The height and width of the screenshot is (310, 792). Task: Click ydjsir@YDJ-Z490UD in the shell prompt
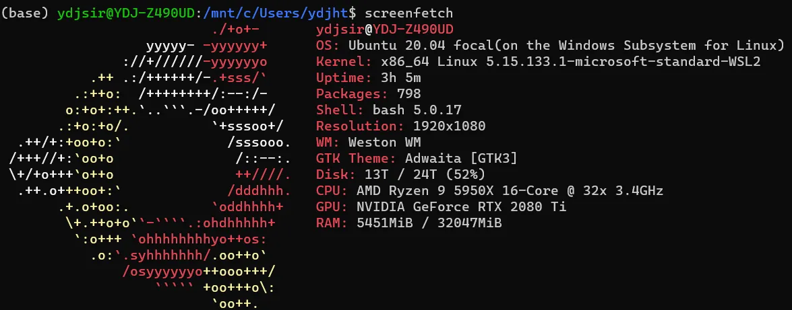(126, 13)
